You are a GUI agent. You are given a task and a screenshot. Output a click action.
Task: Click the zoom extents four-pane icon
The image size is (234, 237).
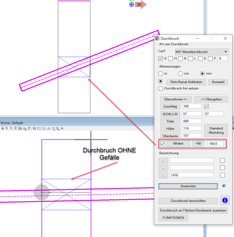[x=20, y=128]
